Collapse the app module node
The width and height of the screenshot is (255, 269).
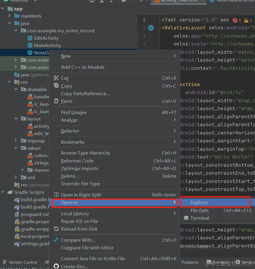coord(3,8)
